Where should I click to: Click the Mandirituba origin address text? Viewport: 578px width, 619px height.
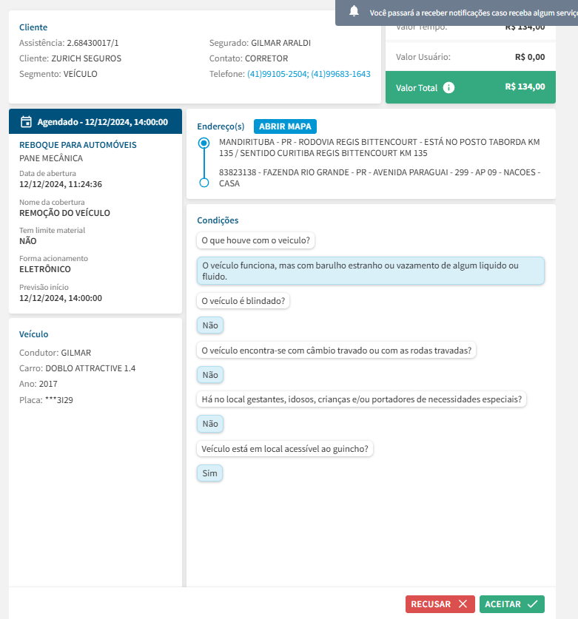(x=379, y=147)
